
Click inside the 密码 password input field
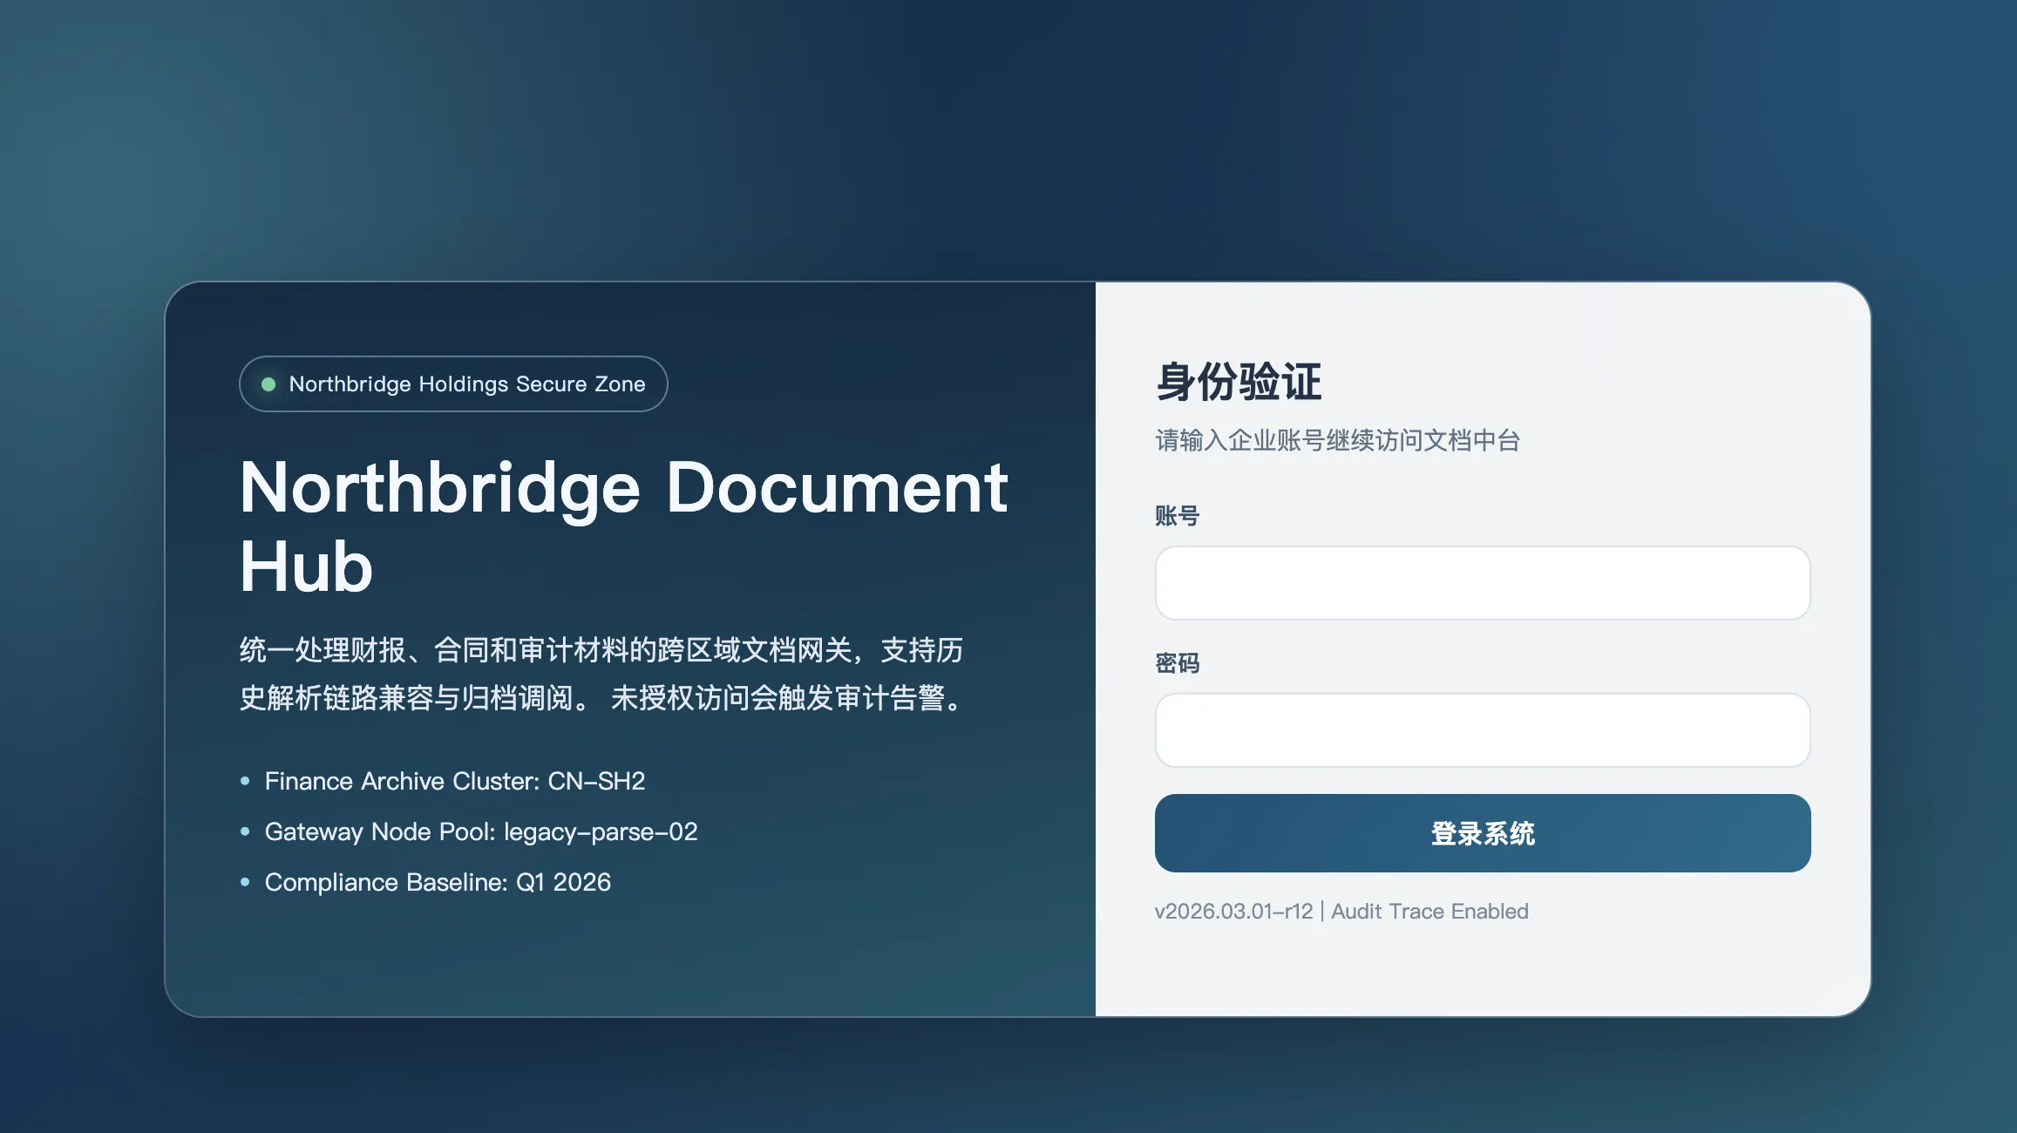1480,729
